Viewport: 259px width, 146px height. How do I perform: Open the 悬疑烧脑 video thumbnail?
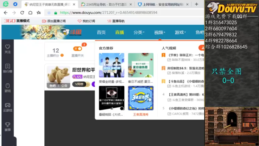pos(112,98)
